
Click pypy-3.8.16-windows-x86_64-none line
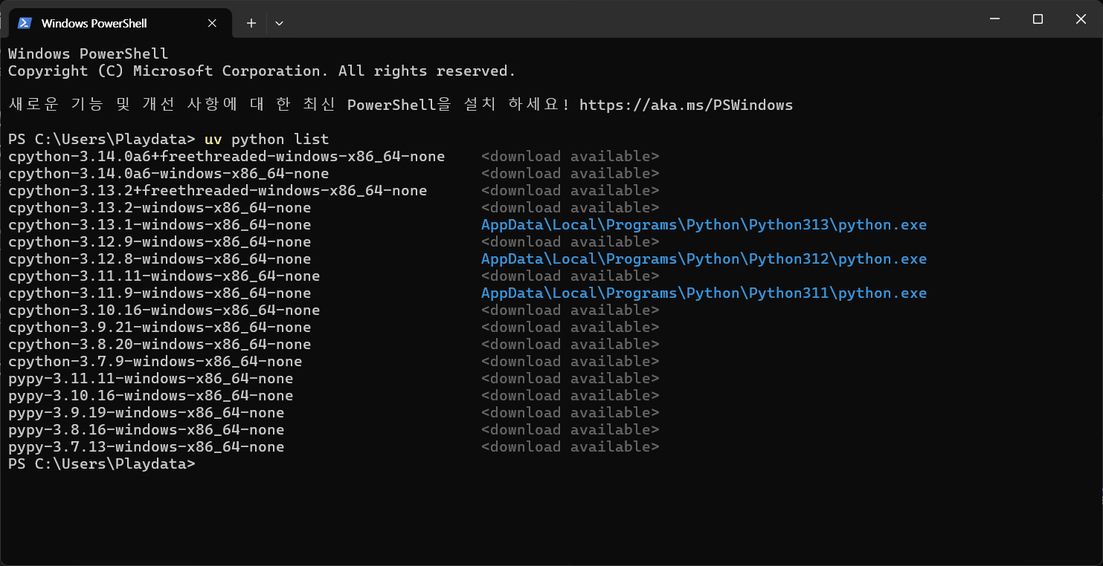coord(147,429)
